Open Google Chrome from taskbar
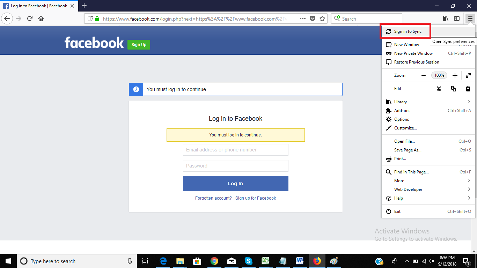Screen dimensions: 477x268 pos(214,261)
